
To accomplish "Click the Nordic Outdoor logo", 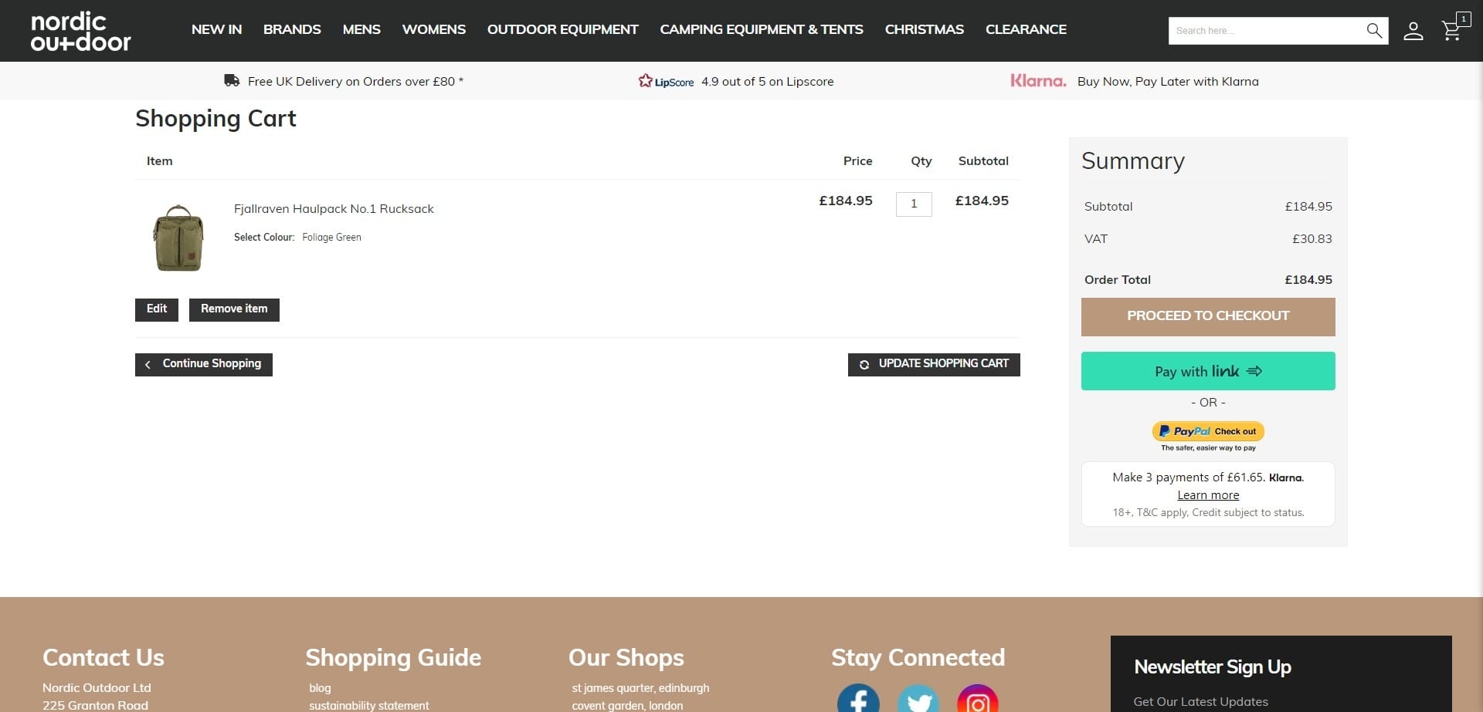I will [x=80, y=32].
